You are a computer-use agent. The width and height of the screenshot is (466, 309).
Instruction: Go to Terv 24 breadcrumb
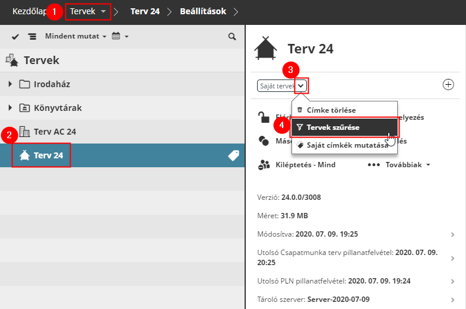[145, 11]
